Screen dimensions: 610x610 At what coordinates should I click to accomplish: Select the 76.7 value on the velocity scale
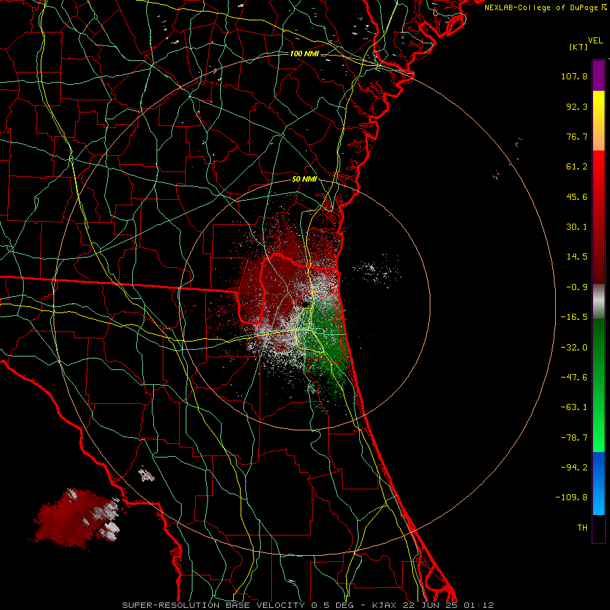point(577,136)
